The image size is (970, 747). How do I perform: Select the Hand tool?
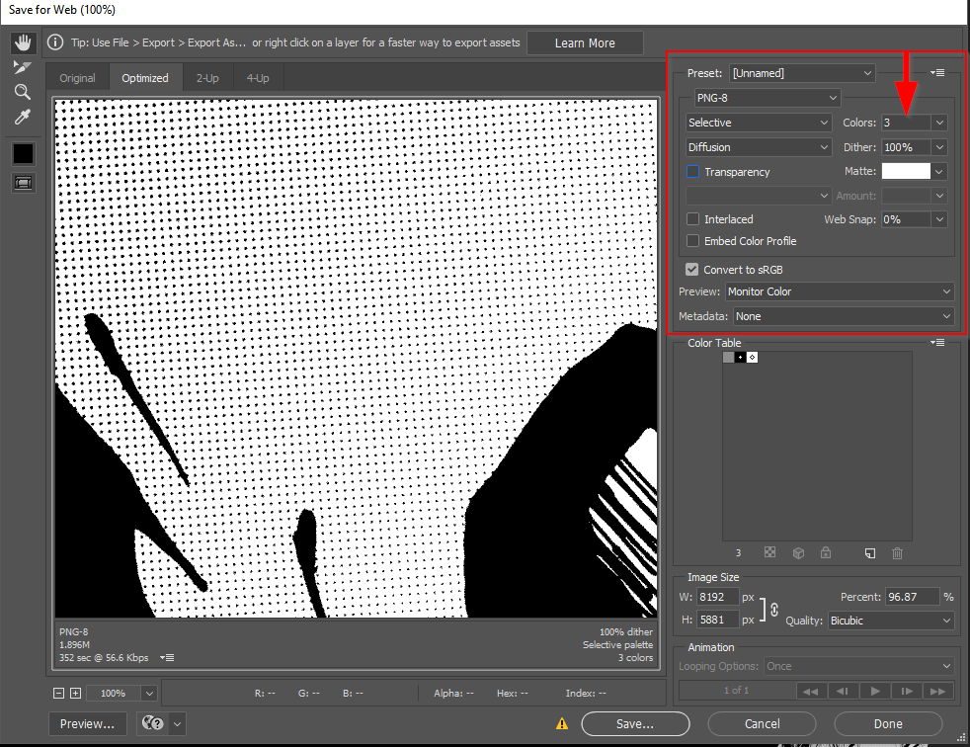click(23, 43)
